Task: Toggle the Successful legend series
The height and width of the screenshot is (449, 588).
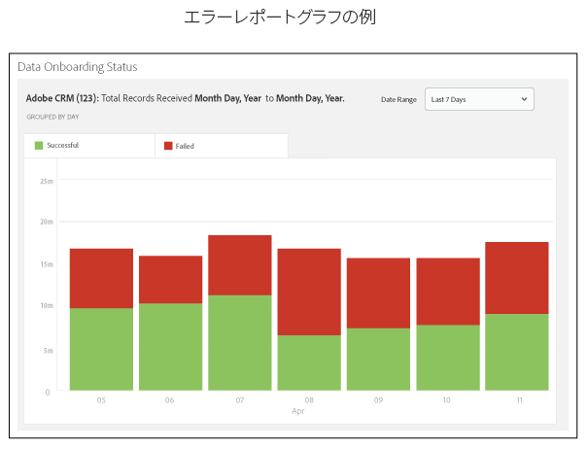Action: [89, 146]
